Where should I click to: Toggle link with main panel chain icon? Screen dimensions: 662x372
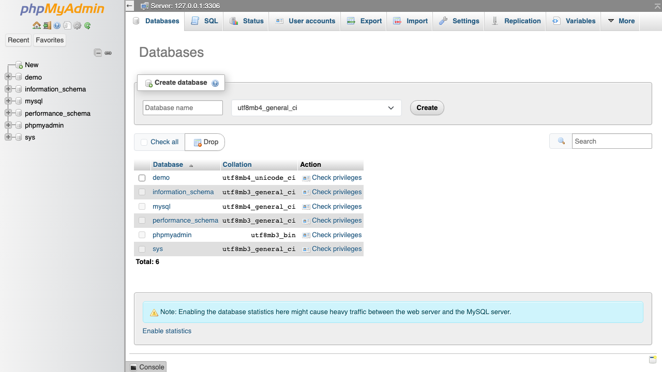[x=108, y=53]
